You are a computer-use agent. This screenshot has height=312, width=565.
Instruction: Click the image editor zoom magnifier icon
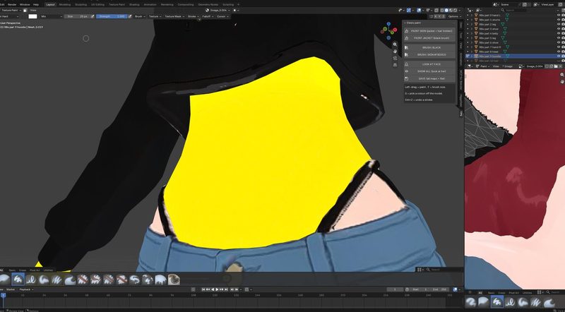(562, 75)
